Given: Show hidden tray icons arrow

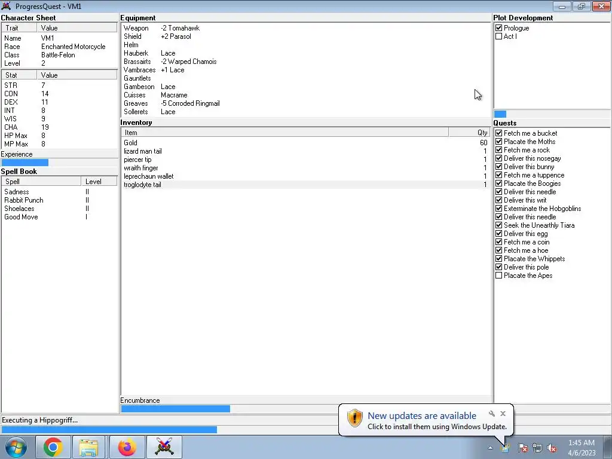Looking at the screenshot, I should point(490,448).
